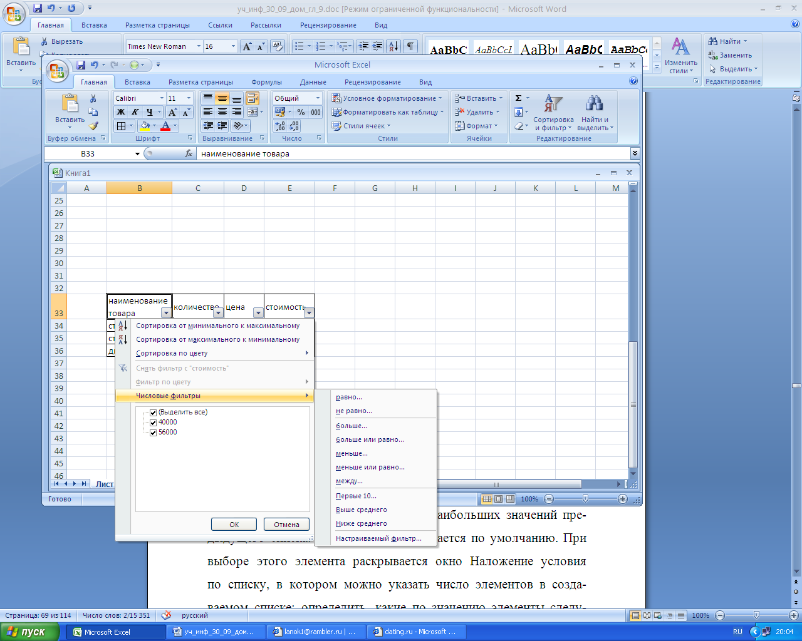The height and width of the screenshot is (641, 802).
Task: Click sort descending icon in filter menu
Action: pos(123,339)
